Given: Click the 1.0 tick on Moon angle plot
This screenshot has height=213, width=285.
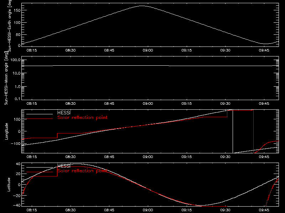Looking at the screenshot, I should coord(17,87).
